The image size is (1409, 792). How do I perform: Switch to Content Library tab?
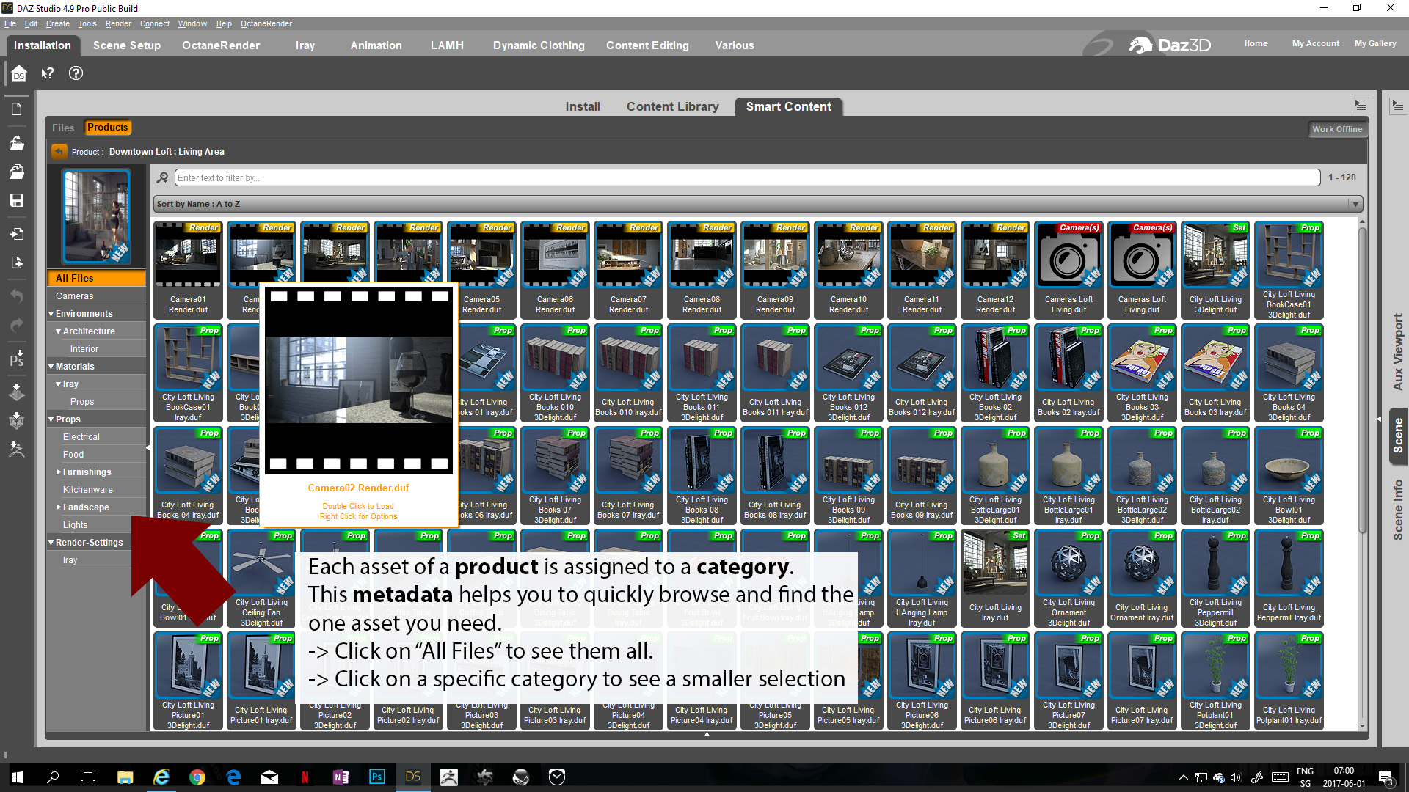click(672, 106)
